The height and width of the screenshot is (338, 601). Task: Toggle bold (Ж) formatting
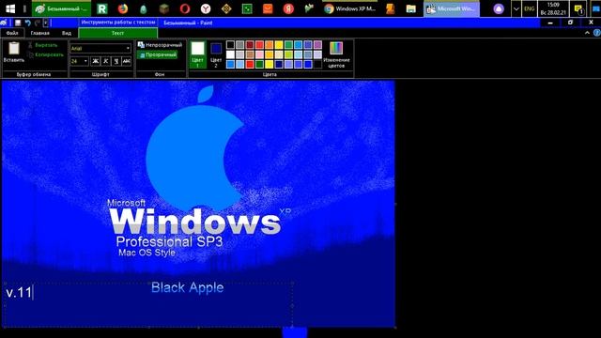pos(96,61)
